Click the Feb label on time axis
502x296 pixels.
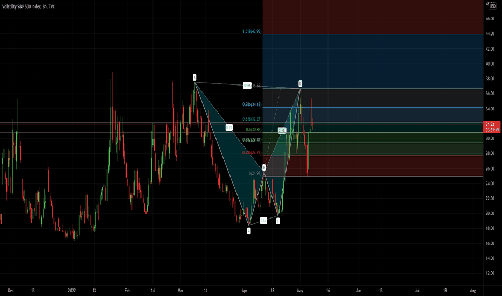[128, 291]
